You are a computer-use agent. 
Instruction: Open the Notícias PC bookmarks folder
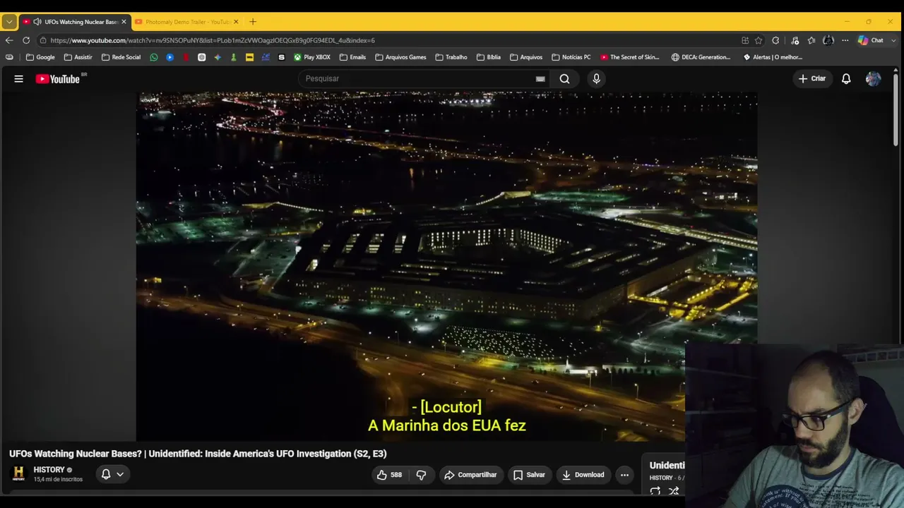(x=571, y=57)
